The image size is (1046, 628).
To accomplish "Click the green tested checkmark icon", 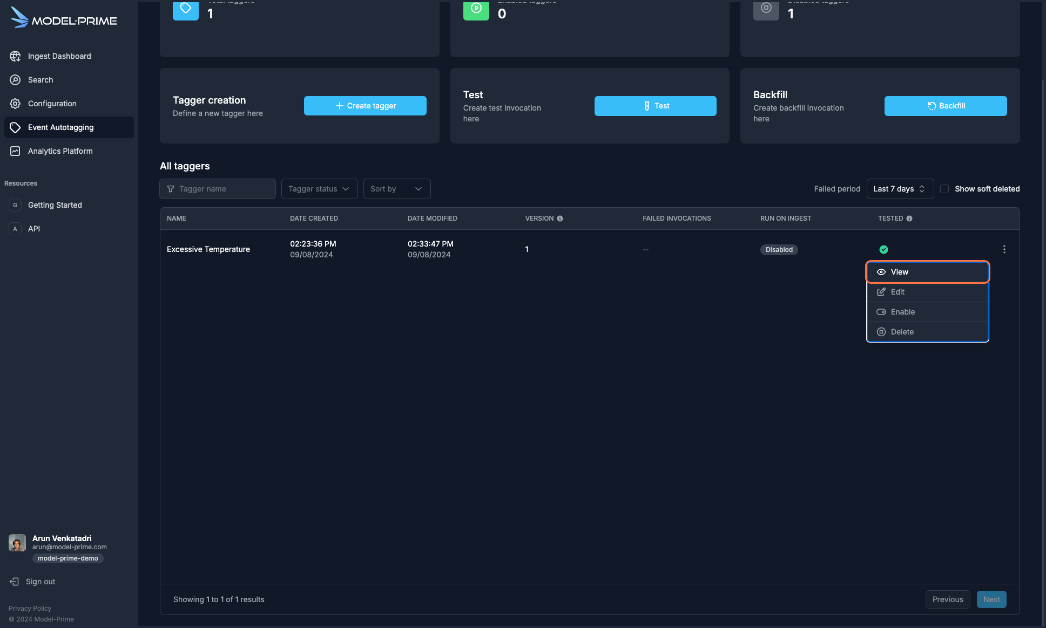I will pos(883,249).
